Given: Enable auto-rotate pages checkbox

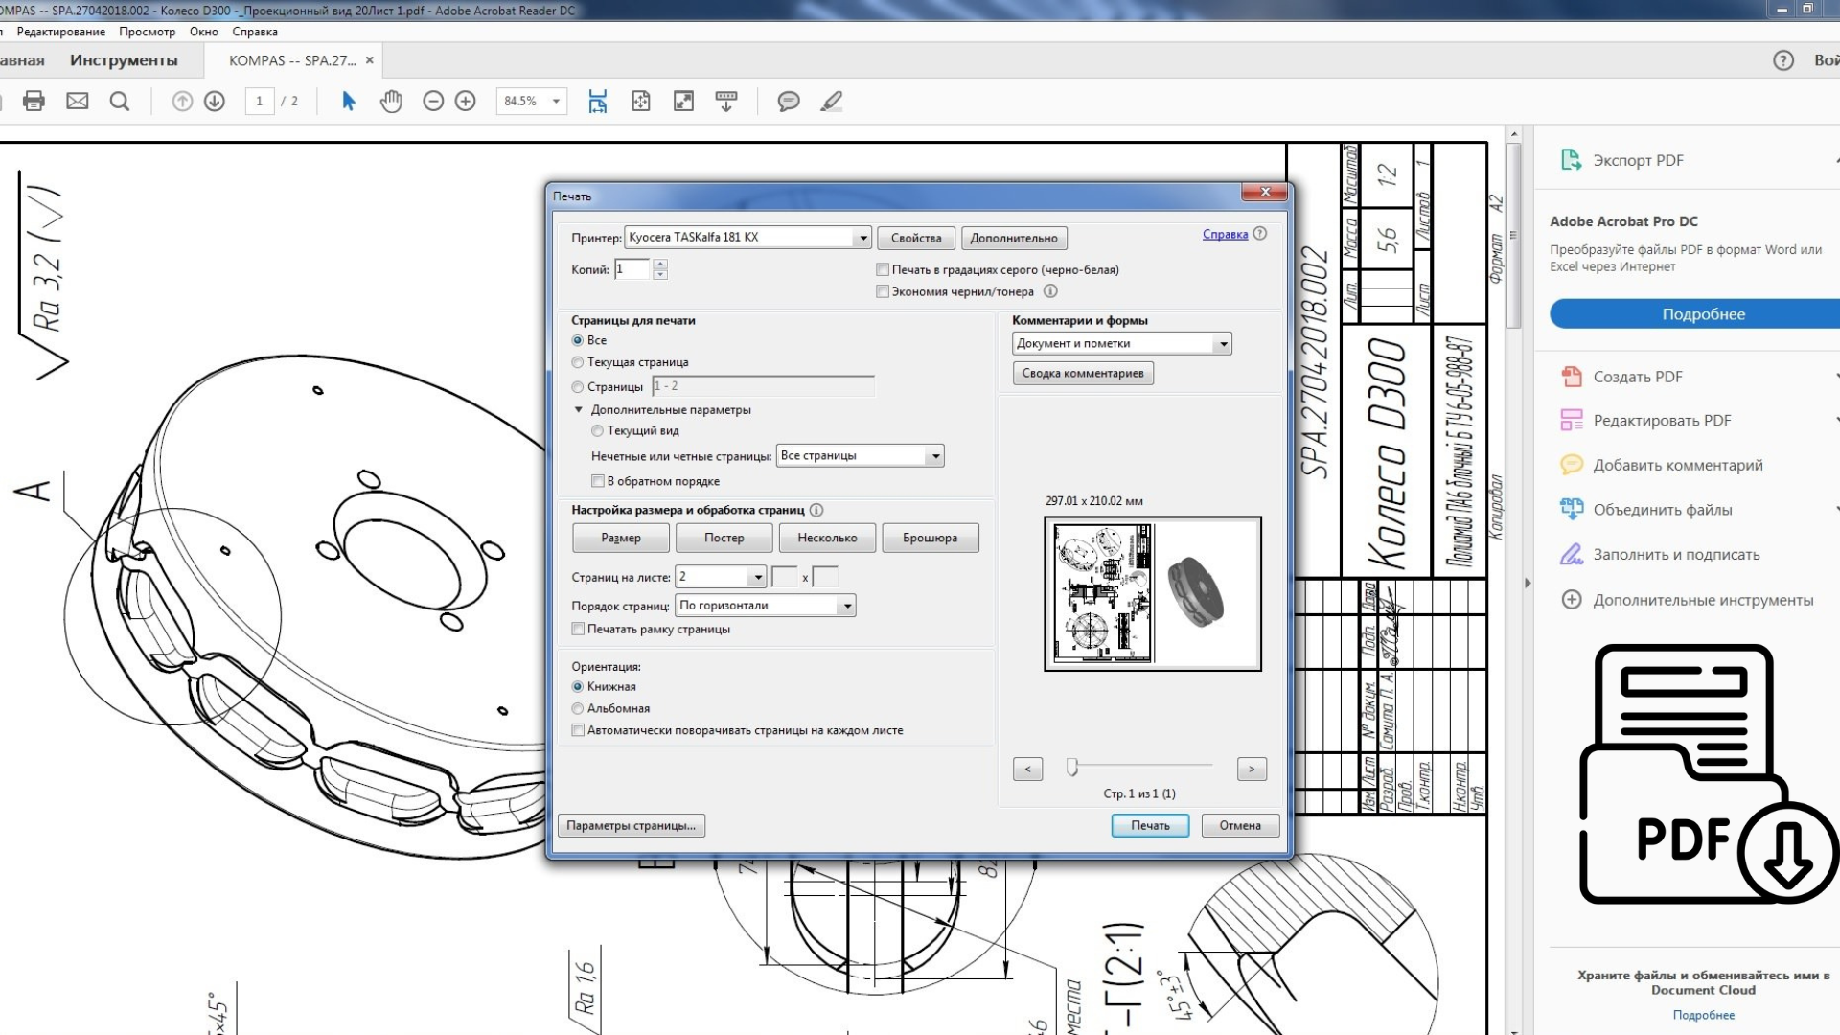Looking at the screenshot, I should (578, 730).
